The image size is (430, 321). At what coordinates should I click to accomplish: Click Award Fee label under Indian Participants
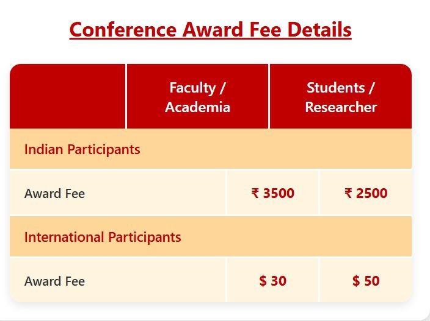click(54, 194)
